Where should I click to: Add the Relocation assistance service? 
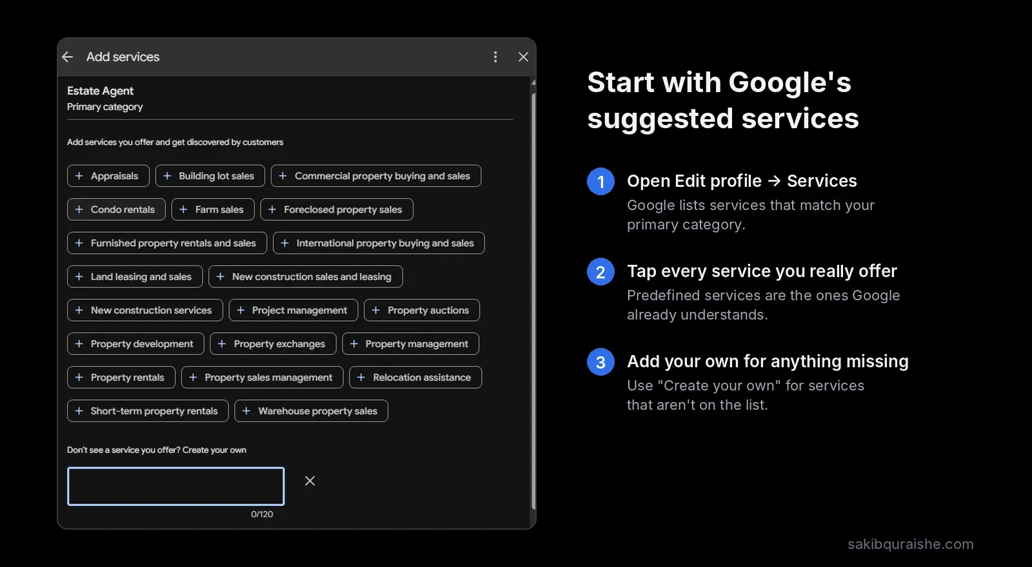416,377
